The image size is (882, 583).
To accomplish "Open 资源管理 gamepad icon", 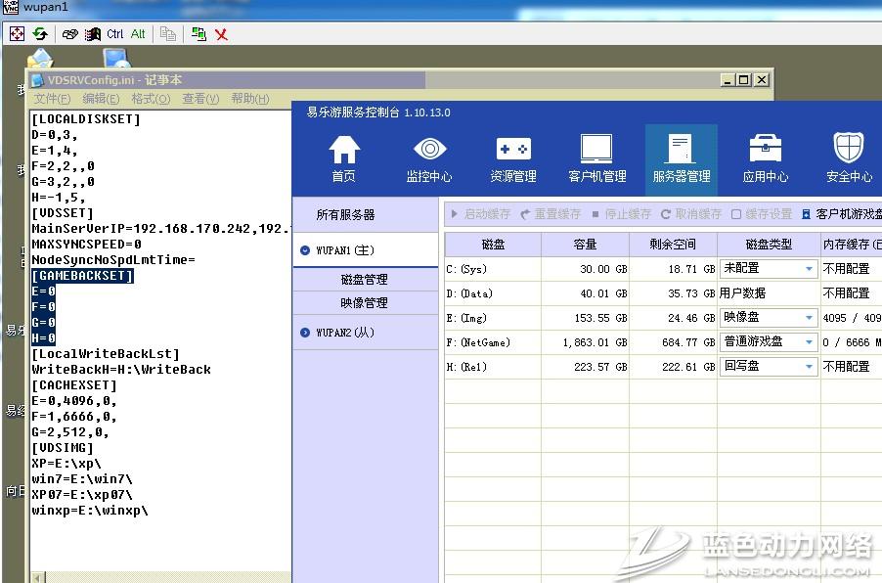I will tap(513, 158).
